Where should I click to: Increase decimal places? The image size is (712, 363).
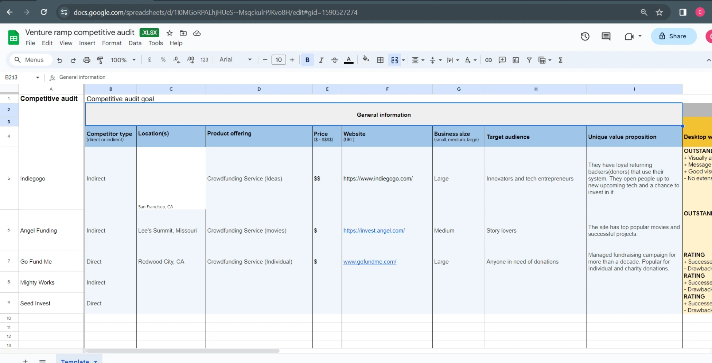[190, 60]
